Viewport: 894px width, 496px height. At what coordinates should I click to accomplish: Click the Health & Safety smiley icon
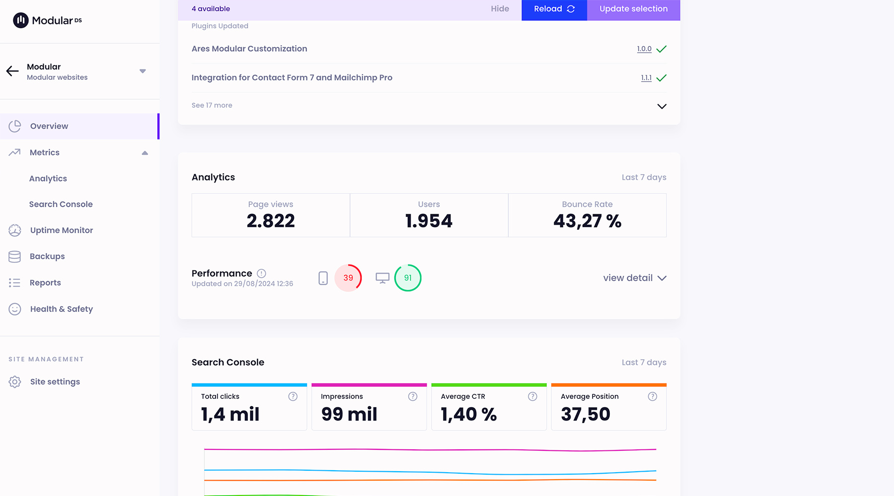click(15, 309)
